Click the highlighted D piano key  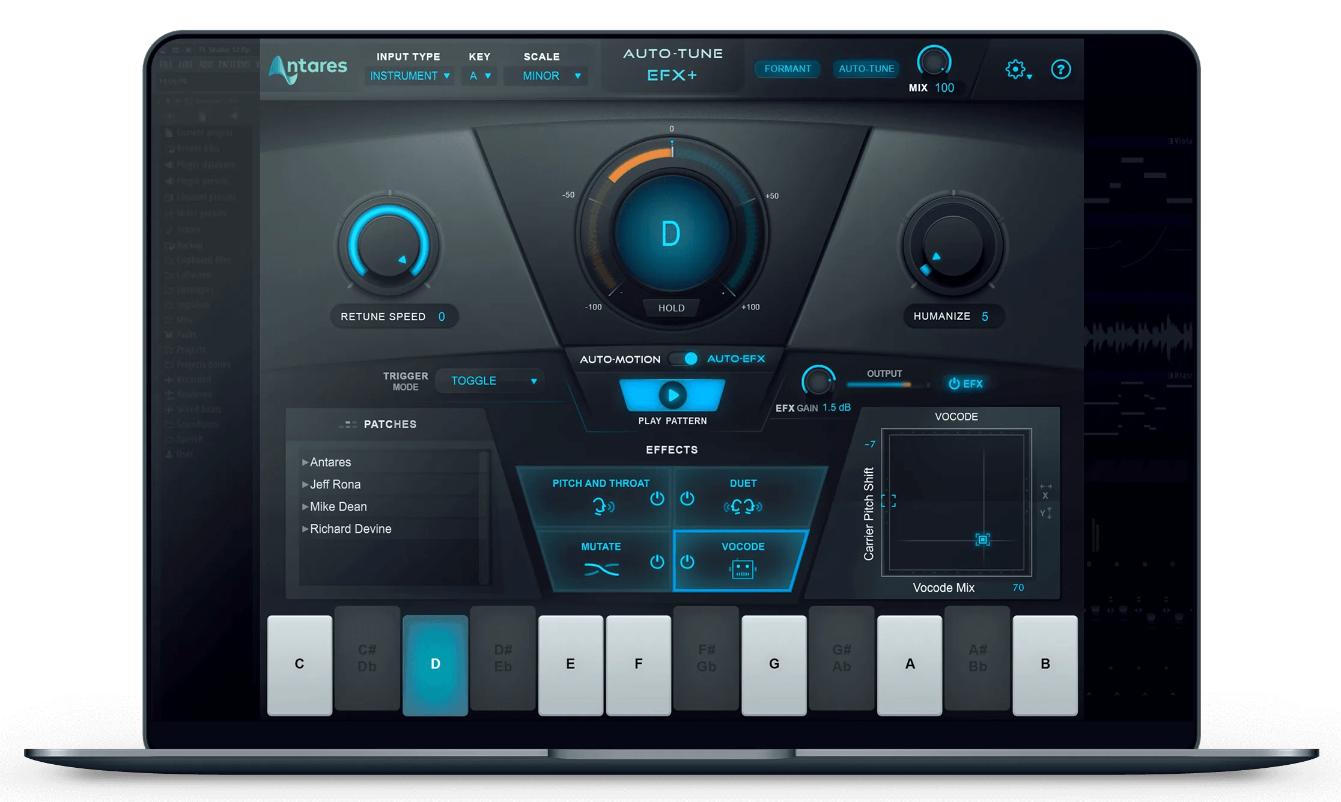(x=435, y=665)
